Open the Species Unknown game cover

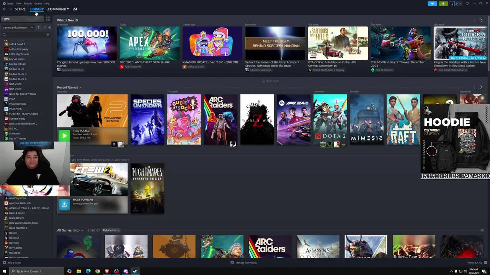[x=147, y=120]
